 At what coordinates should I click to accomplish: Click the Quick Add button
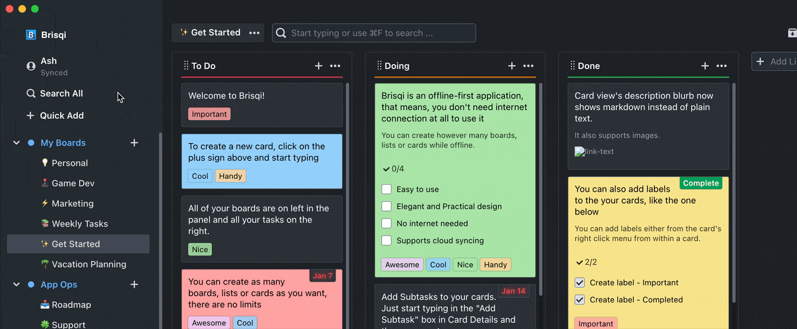tap(54, 115)
